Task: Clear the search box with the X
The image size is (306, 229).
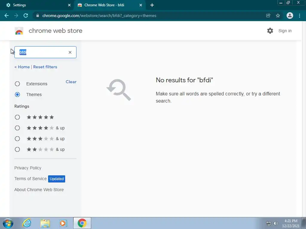Action: point(70,52)
